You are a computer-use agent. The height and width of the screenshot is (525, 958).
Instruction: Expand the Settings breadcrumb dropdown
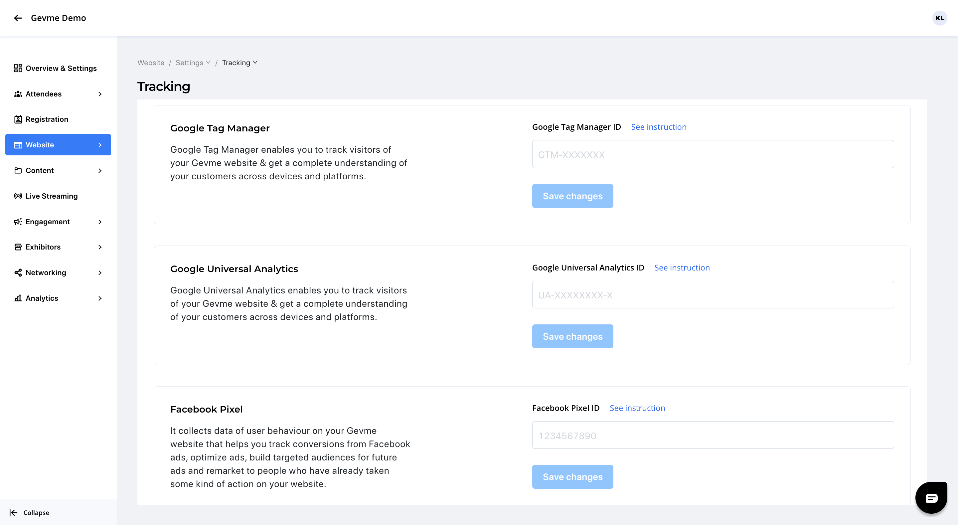tap(208, 62)
